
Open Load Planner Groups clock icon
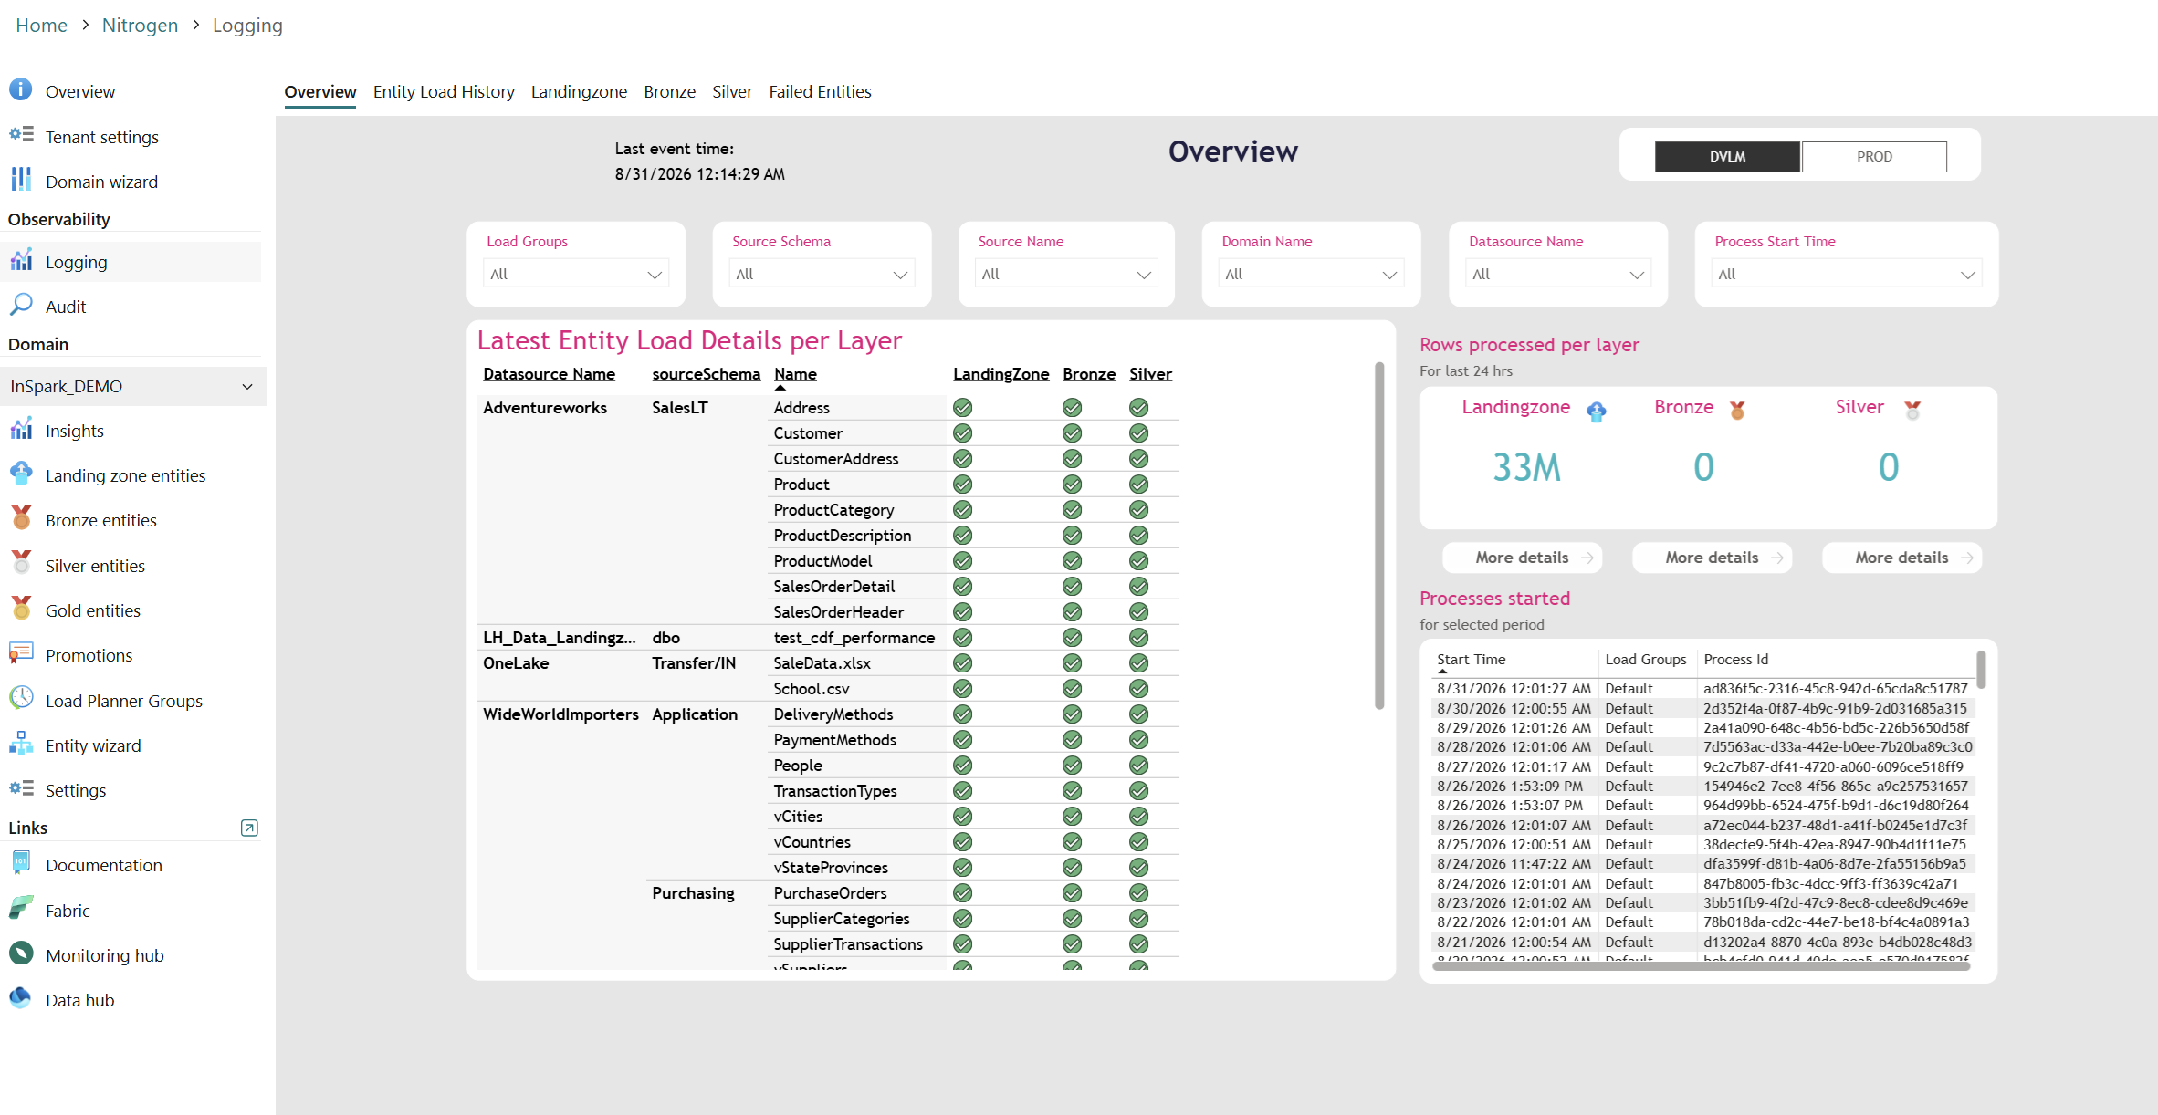21,699
